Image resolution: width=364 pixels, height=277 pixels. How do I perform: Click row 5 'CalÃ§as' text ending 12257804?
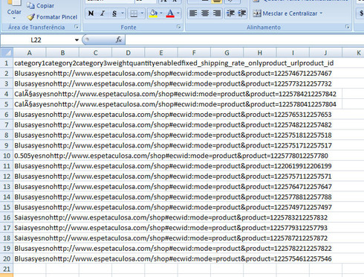(x=175, y=104)
